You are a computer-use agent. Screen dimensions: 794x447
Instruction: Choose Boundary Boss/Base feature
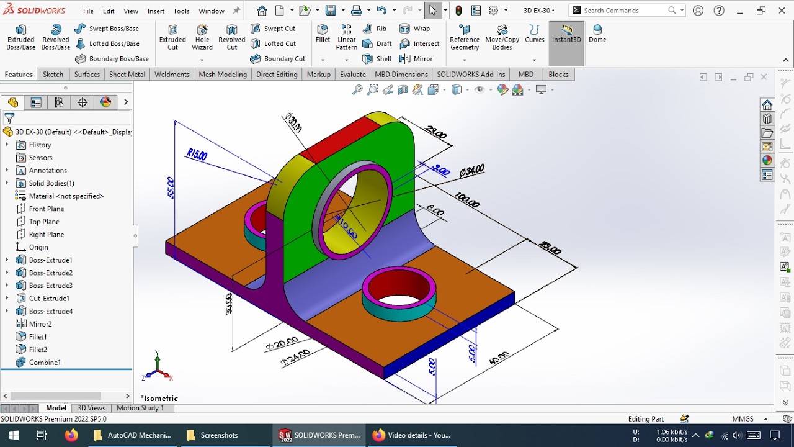tap(112, 59)
